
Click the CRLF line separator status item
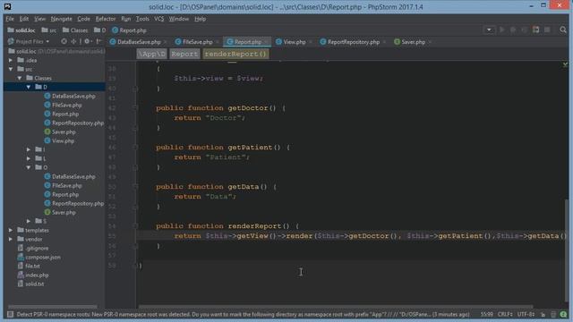[505, 314]
